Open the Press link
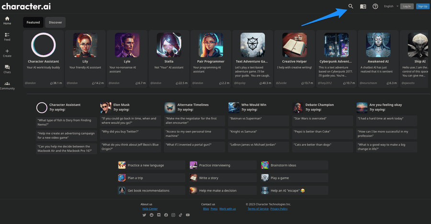 [214, 209]
